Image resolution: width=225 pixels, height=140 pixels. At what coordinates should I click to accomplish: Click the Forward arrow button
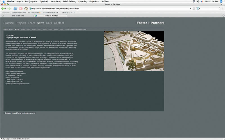tap(9, 9)
